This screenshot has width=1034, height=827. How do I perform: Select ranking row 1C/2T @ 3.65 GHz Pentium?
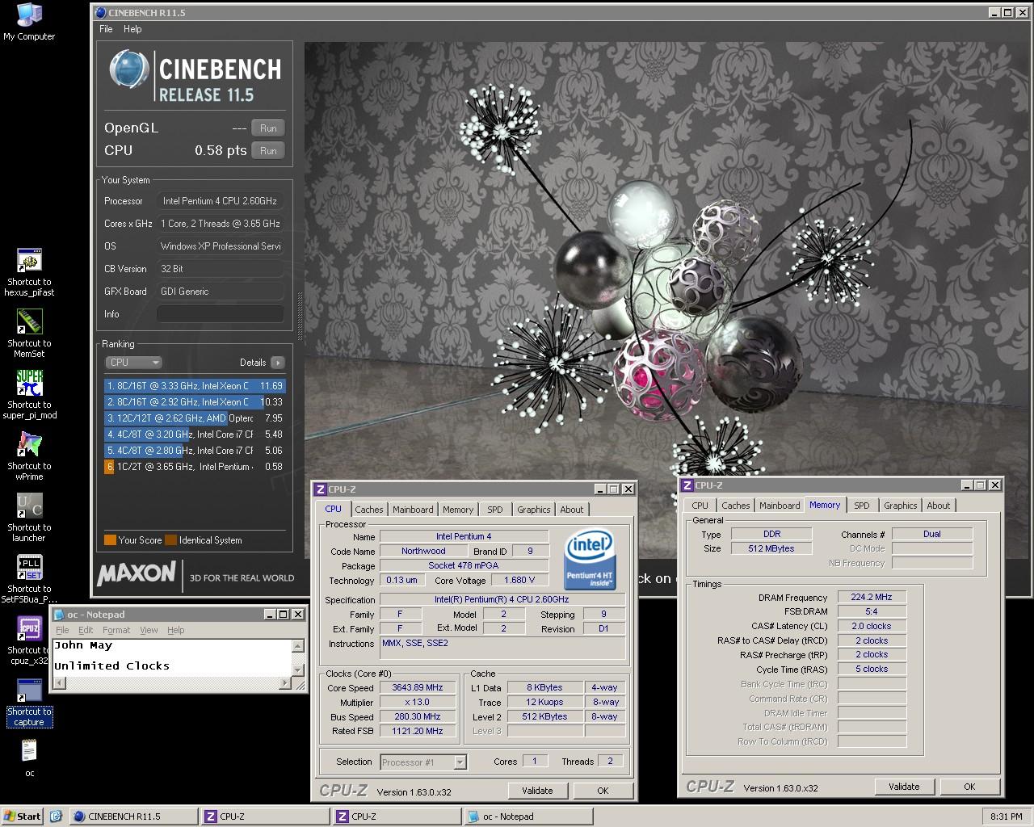pos(195,467)
